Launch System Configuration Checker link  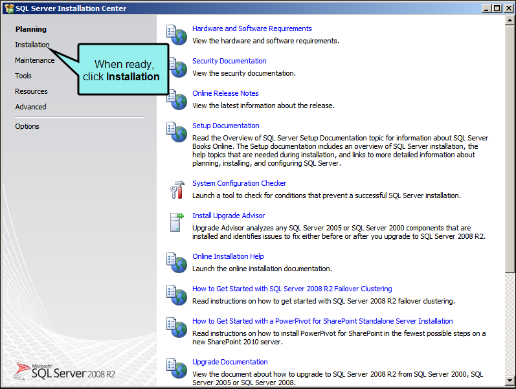pos(240,183)
